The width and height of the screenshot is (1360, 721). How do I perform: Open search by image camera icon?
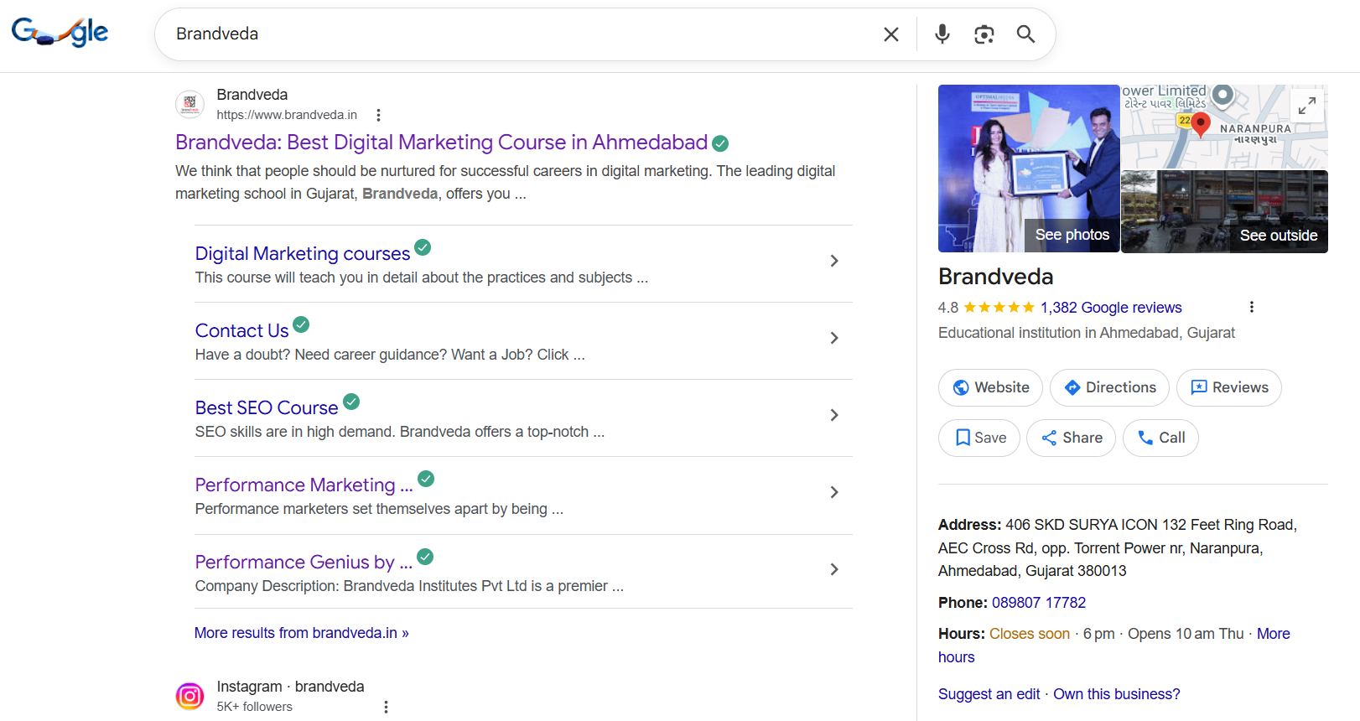[984, 34]
